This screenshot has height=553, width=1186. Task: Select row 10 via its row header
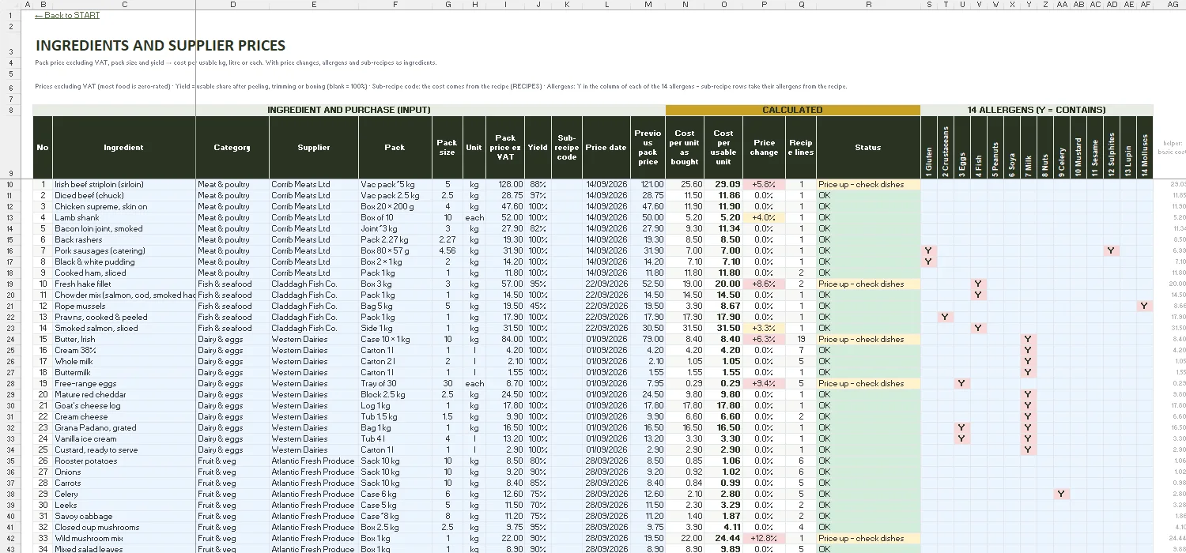point(9,184)
